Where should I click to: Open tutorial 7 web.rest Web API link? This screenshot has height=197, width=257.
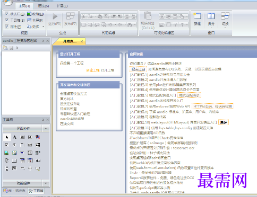(x=160, y=106)
